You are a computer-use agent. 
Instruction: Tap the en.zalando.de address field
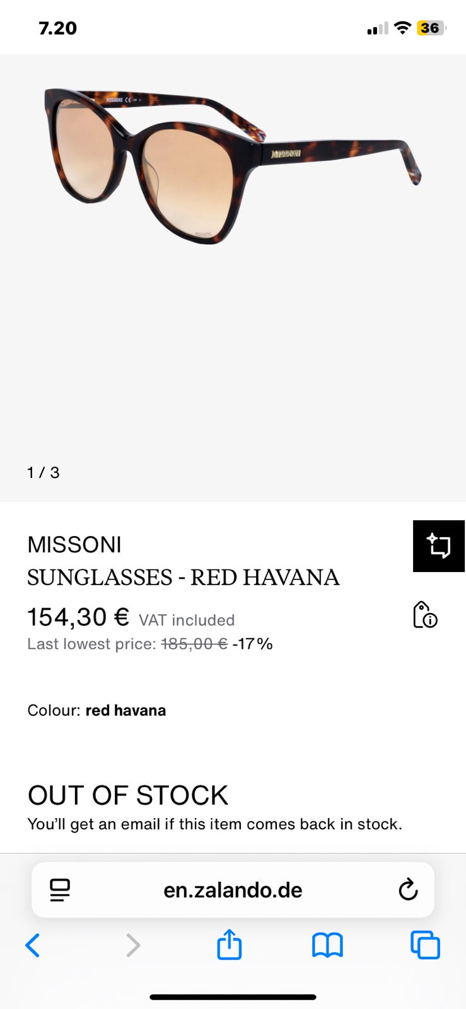(233, 890)
